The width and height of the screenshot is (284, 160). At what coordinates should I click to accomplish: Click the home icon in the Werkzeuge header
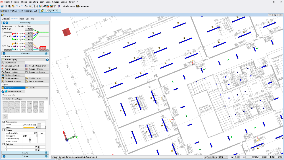[x=46, y=53]
